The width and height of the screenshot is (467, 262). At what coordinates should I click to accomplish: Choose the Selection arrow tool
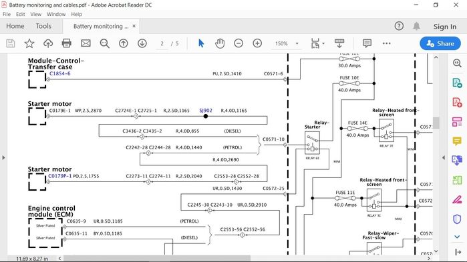click(x=201, y=43)
